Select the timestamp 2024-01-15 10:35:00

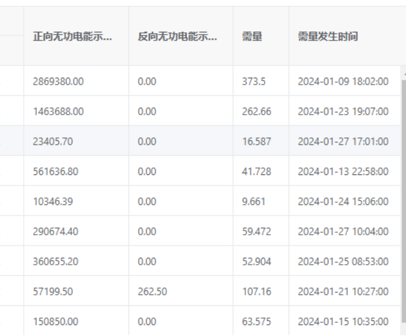[343, 322]
